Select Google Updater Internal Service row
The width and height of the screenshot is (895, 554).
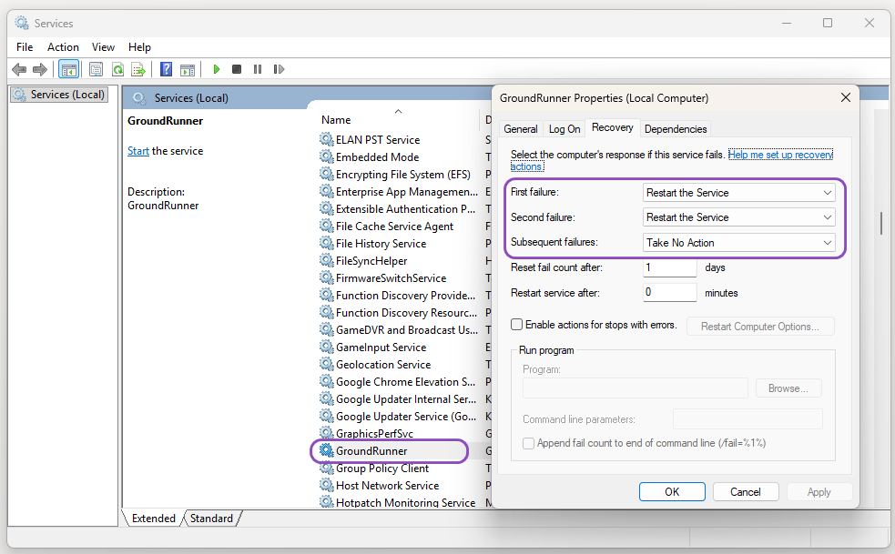click(x=406, y=398)
